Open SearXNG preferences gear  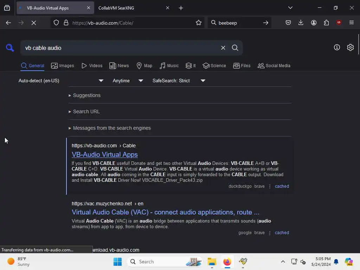350,47
